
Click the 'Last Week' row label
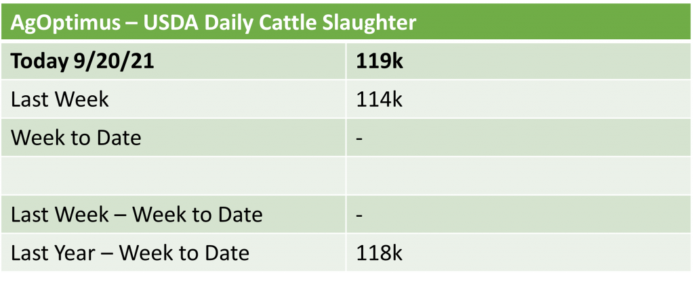click(60, 99)
